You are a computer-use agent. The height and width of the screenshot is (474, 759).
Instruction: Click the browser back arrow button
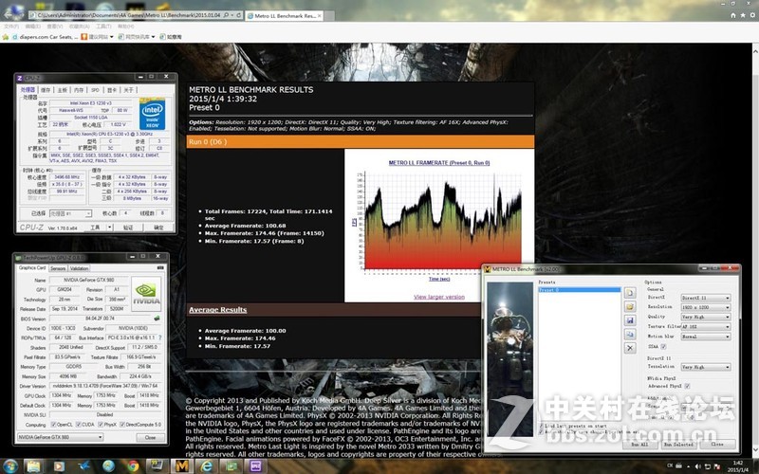(x=13, y=16)
